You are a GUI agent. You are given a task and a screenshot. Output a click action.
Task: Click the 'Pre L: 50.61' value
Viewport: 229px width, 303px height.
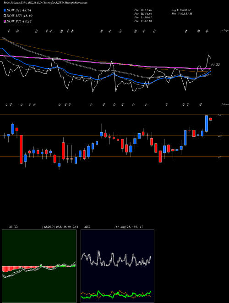click(143, 17)
